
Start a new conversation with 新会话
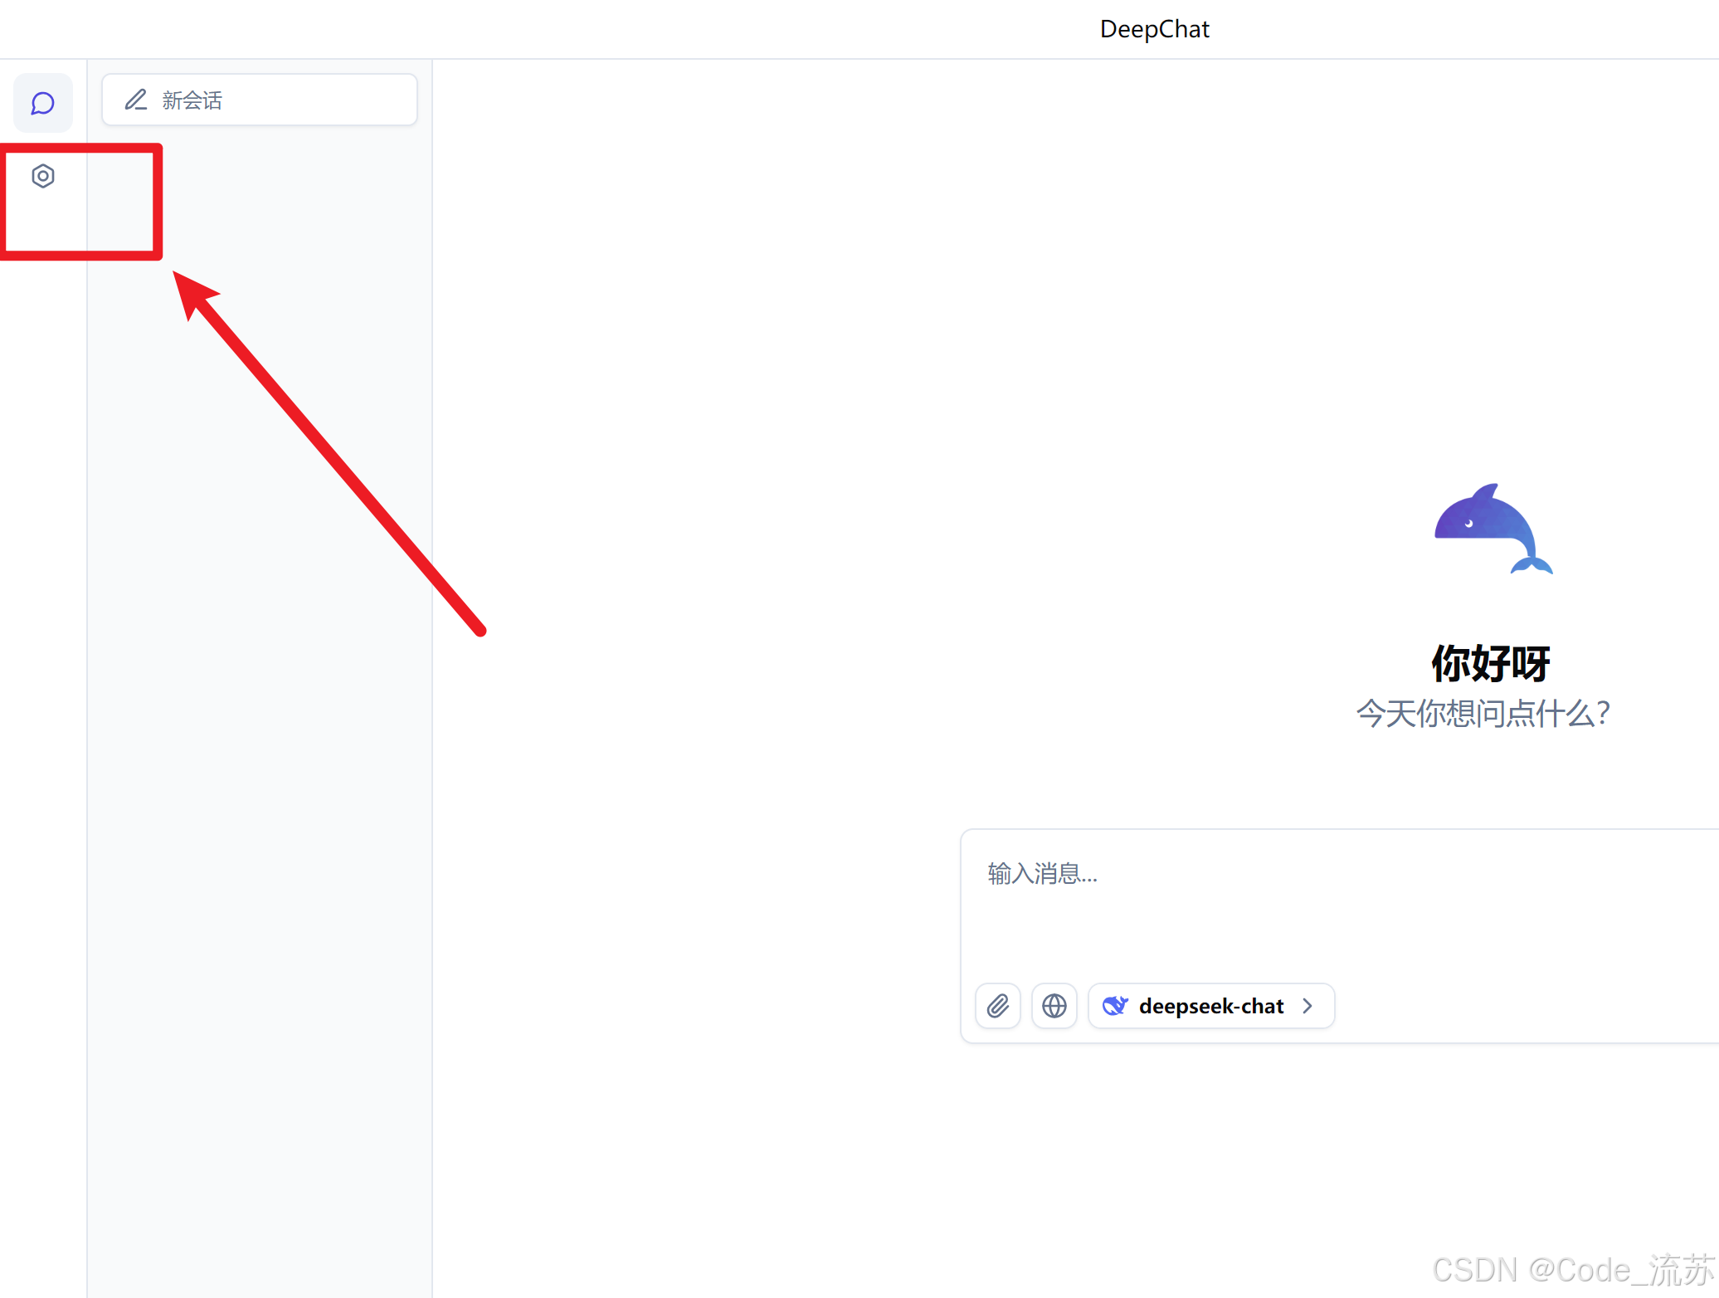click(x=259, y=100)
